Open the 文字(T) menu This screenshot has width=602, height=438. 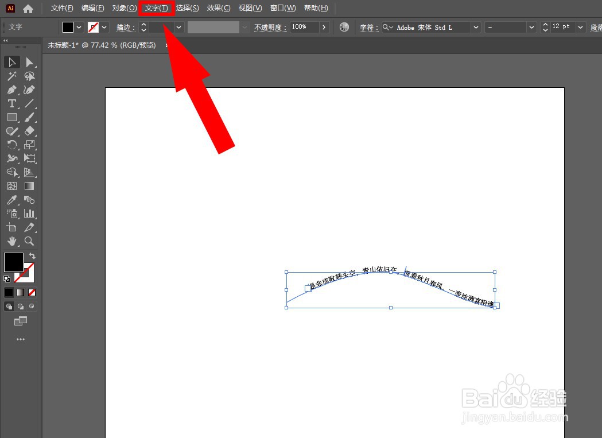click(x=156, y=8)
